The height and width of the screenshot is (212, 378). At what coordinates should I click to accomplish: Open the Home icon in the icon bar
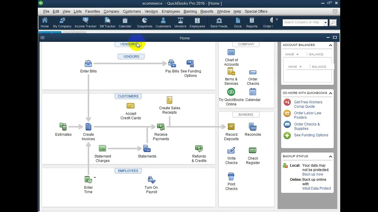point(45,23)
